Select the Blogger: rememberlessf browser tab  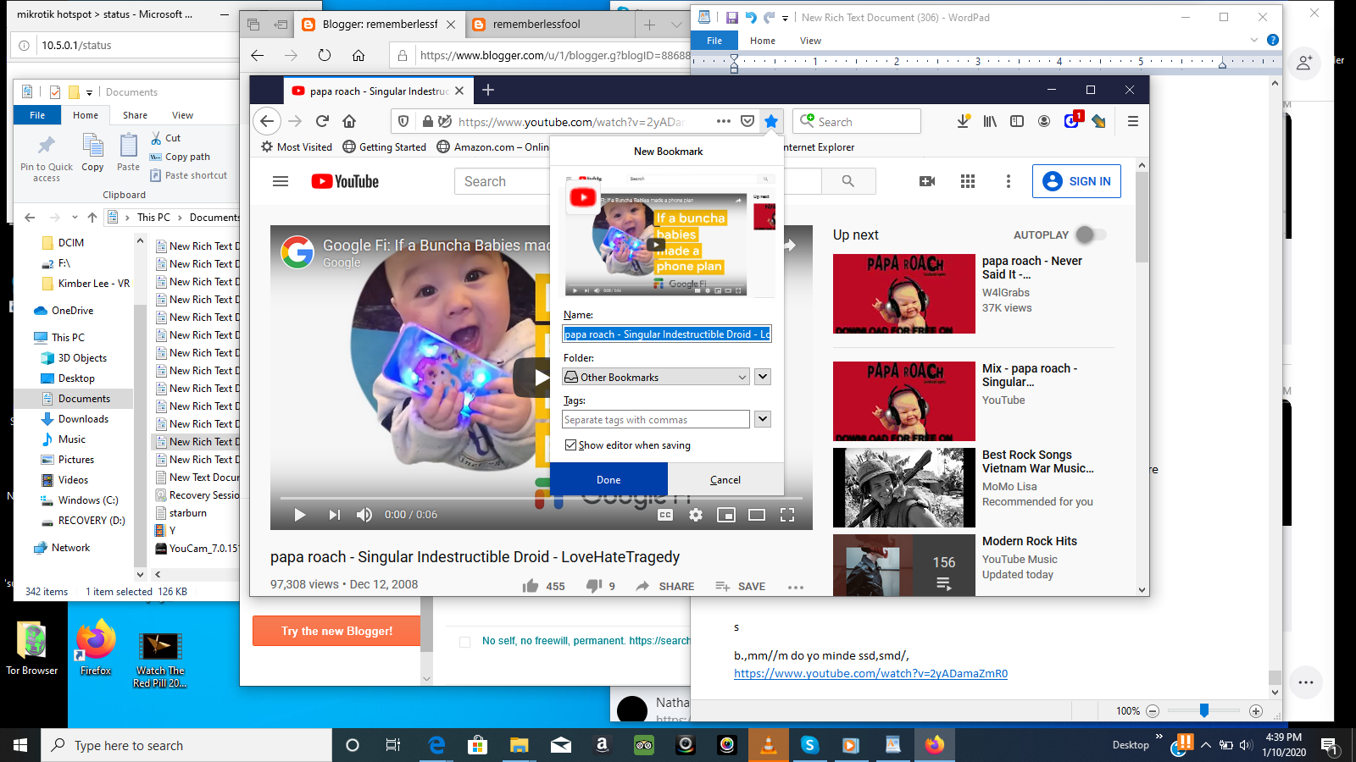click(x=380, y=25)
